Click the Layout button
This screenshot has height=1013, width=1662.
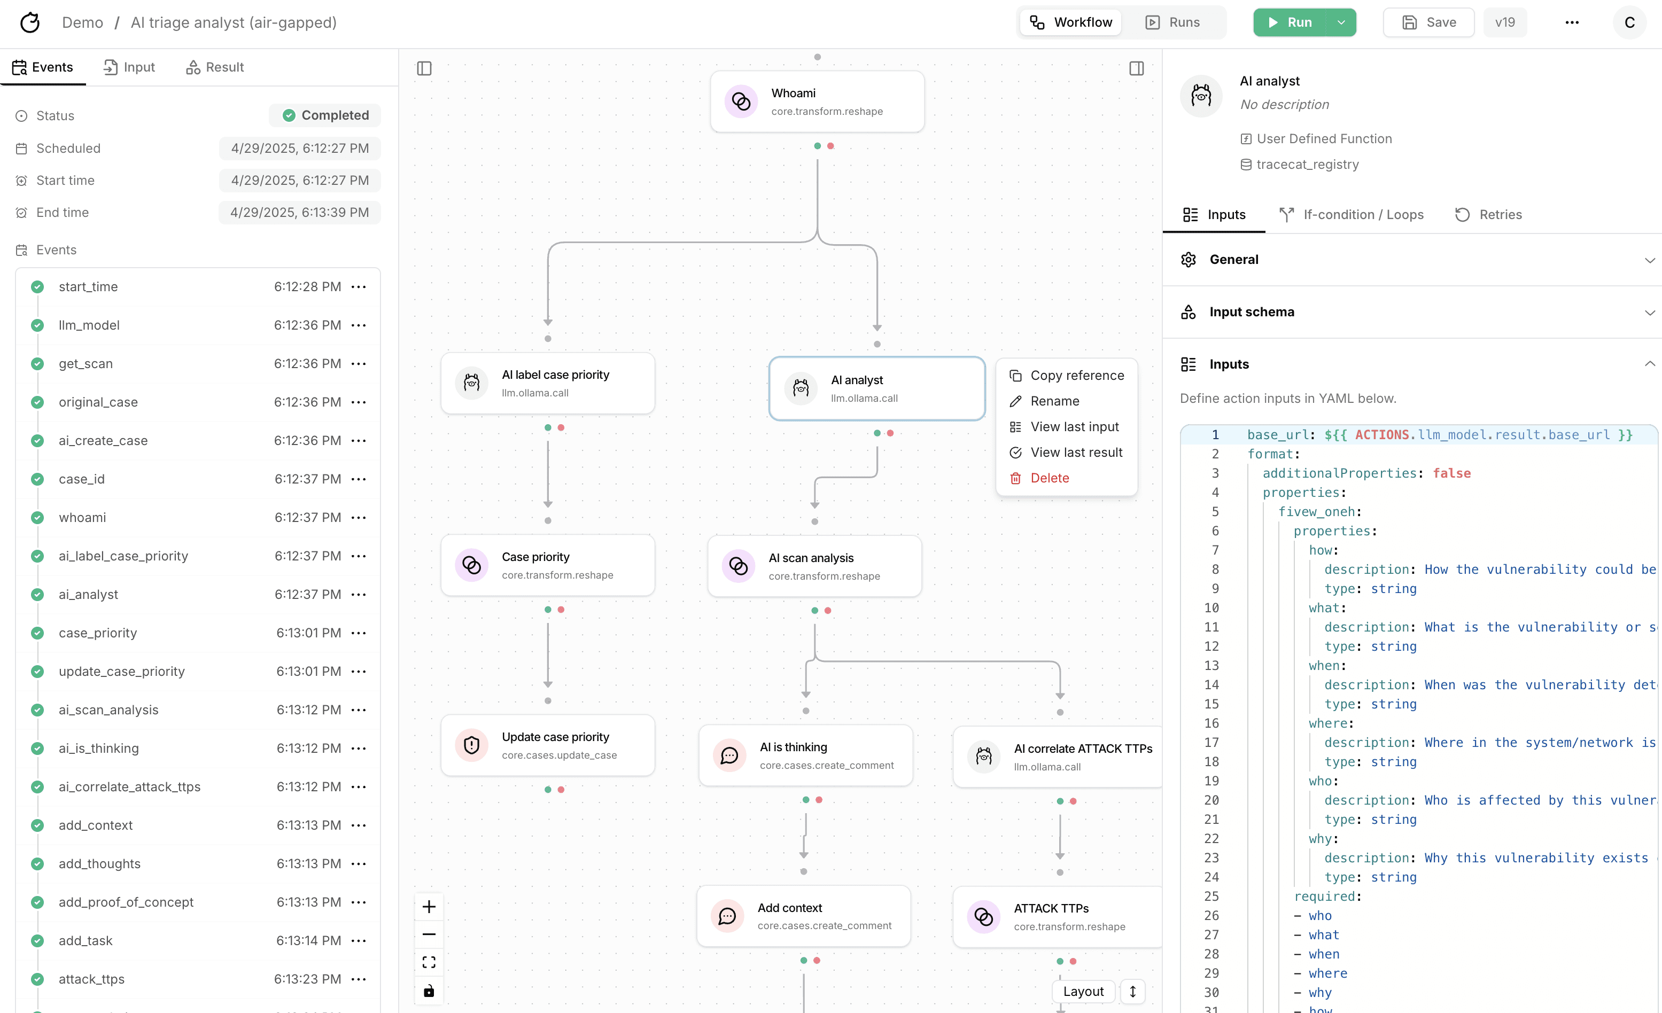(x=1083, y=992)
